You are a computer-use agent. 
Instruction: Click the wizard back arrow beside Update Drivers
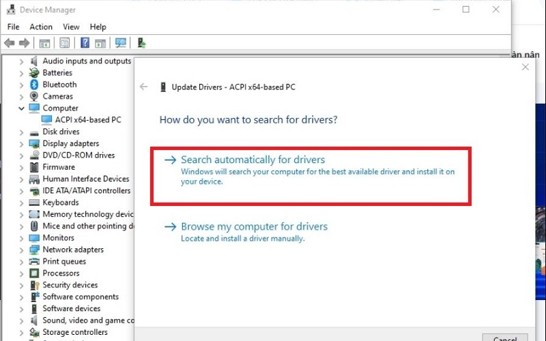point(143,87)
